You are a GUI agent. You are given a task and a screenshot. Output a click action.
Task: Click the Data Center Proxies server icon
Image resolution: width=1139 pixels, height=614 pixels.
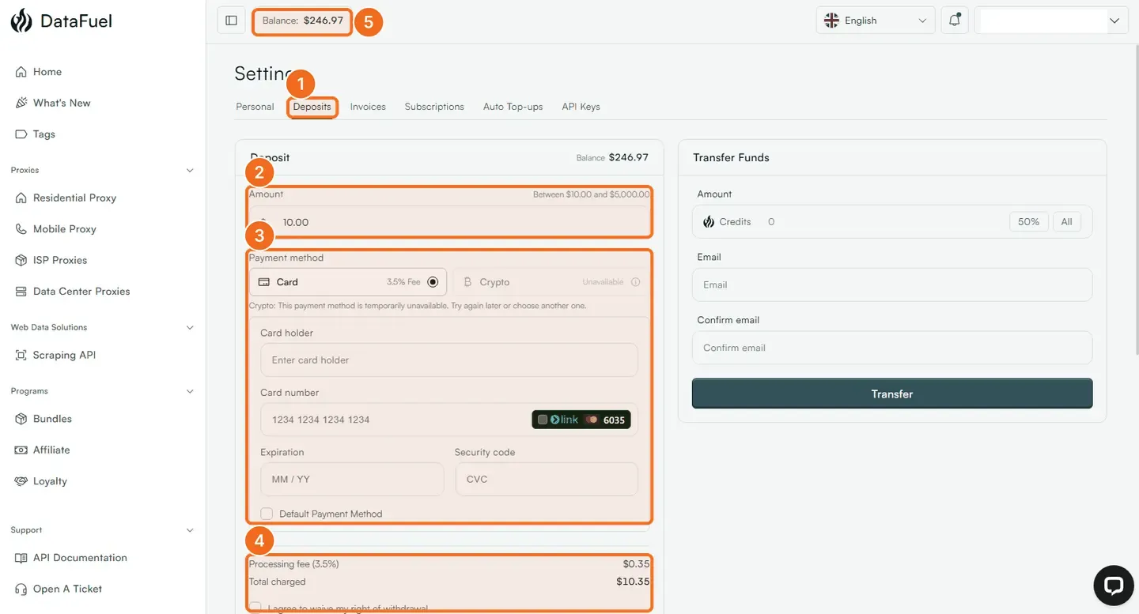(21, 292)
